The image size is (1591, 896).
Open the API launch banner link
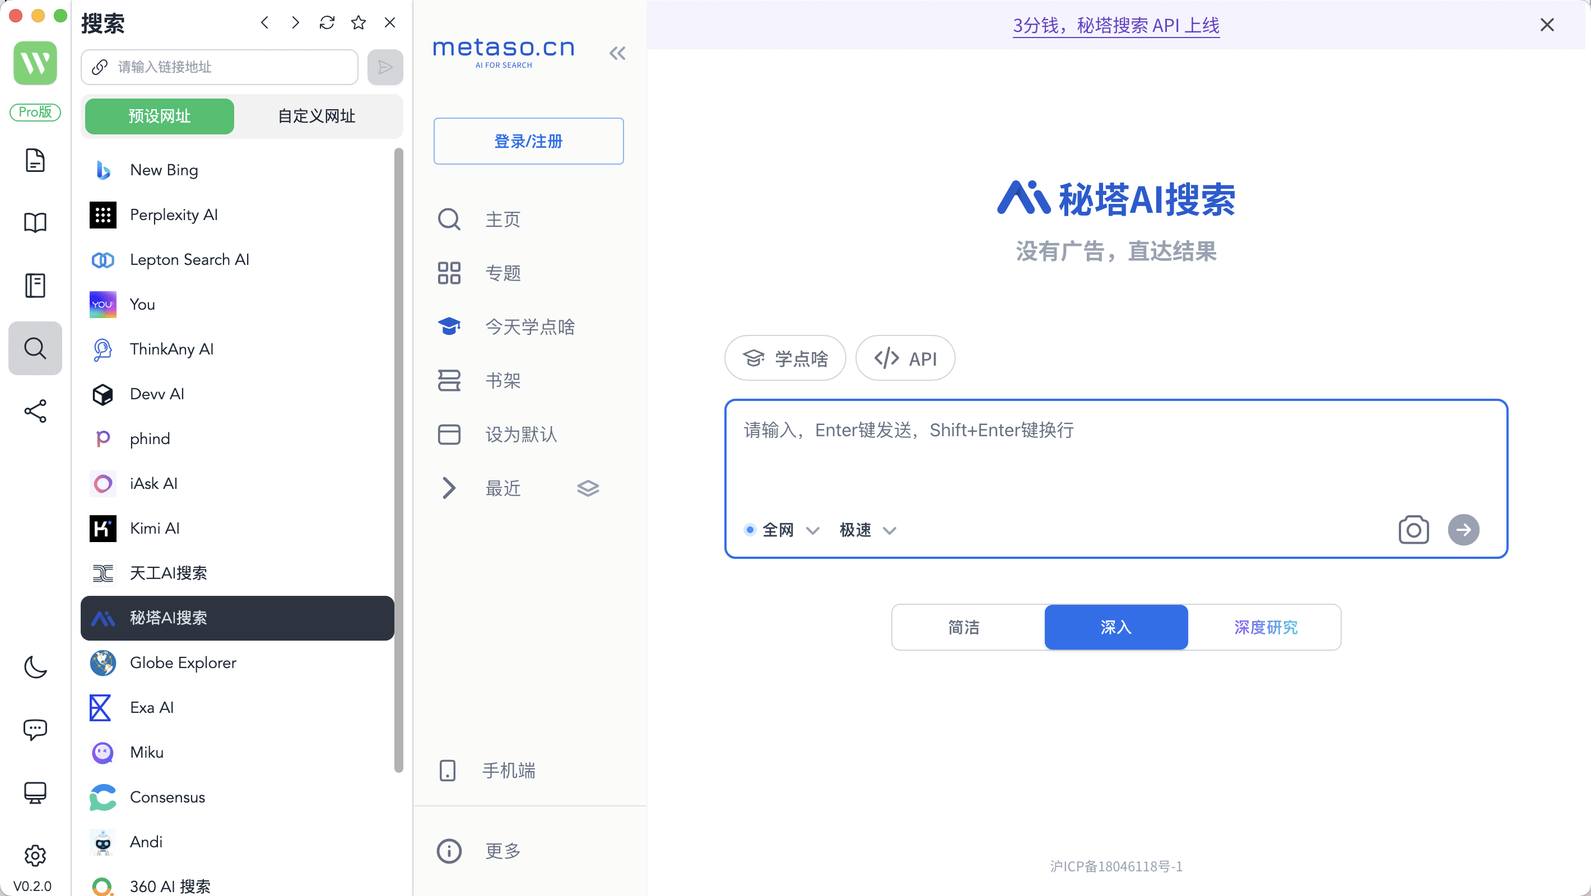1115,25
